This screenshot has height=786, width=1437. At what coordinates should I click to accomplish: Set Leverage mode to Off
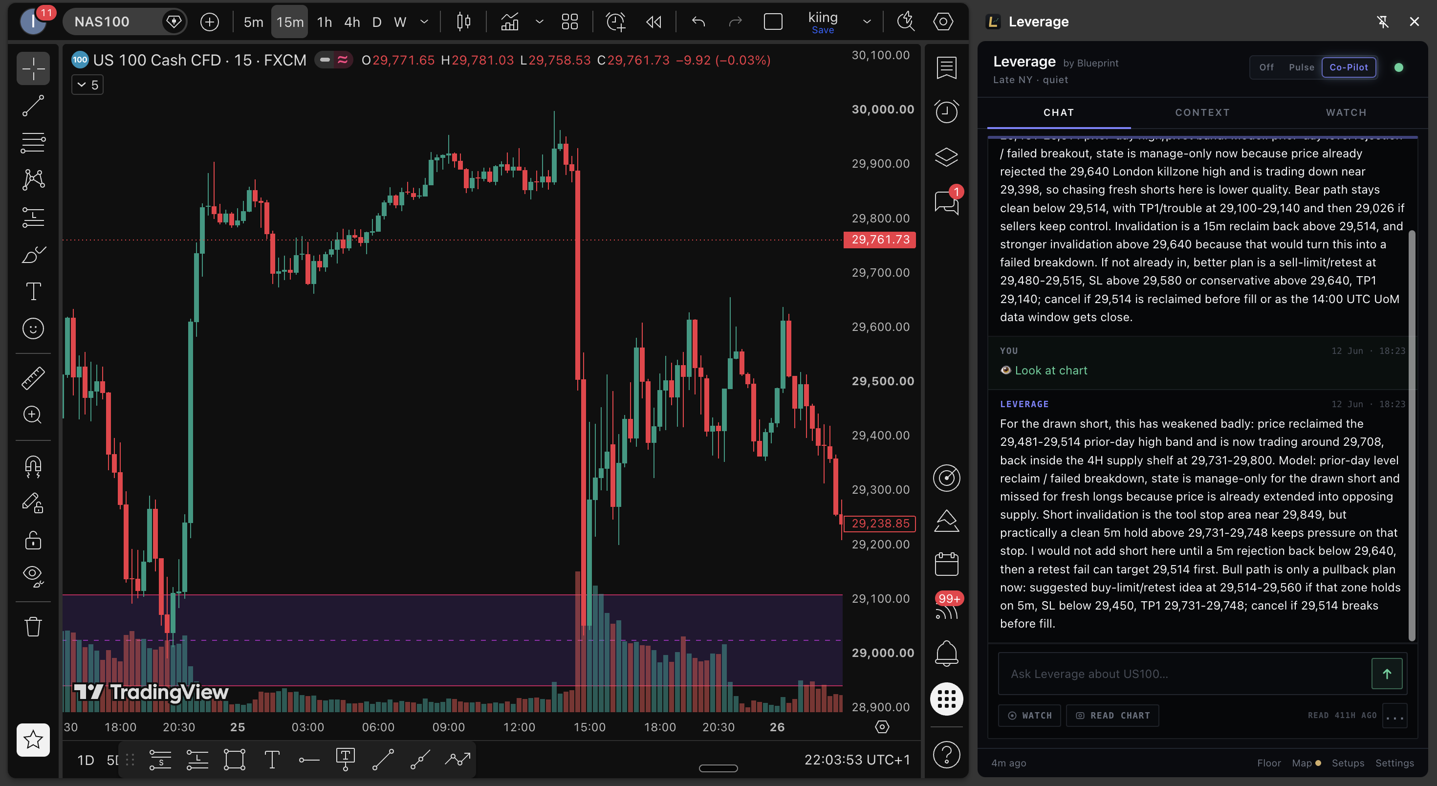coord(1266,67)
